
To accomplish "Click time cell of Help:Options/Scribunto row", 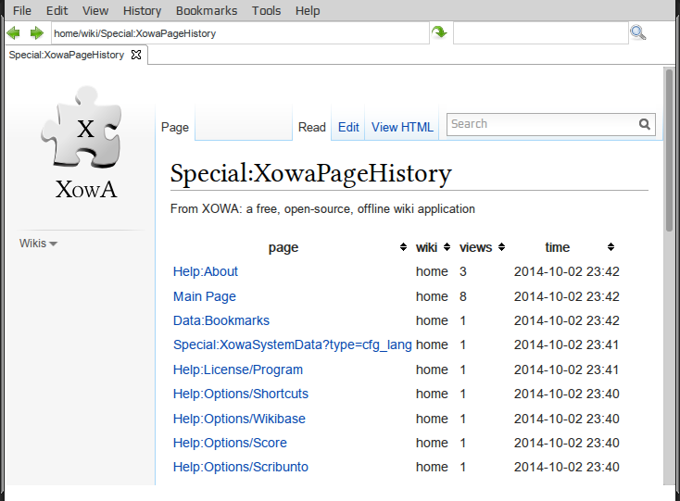I will [x=566, y=467].
